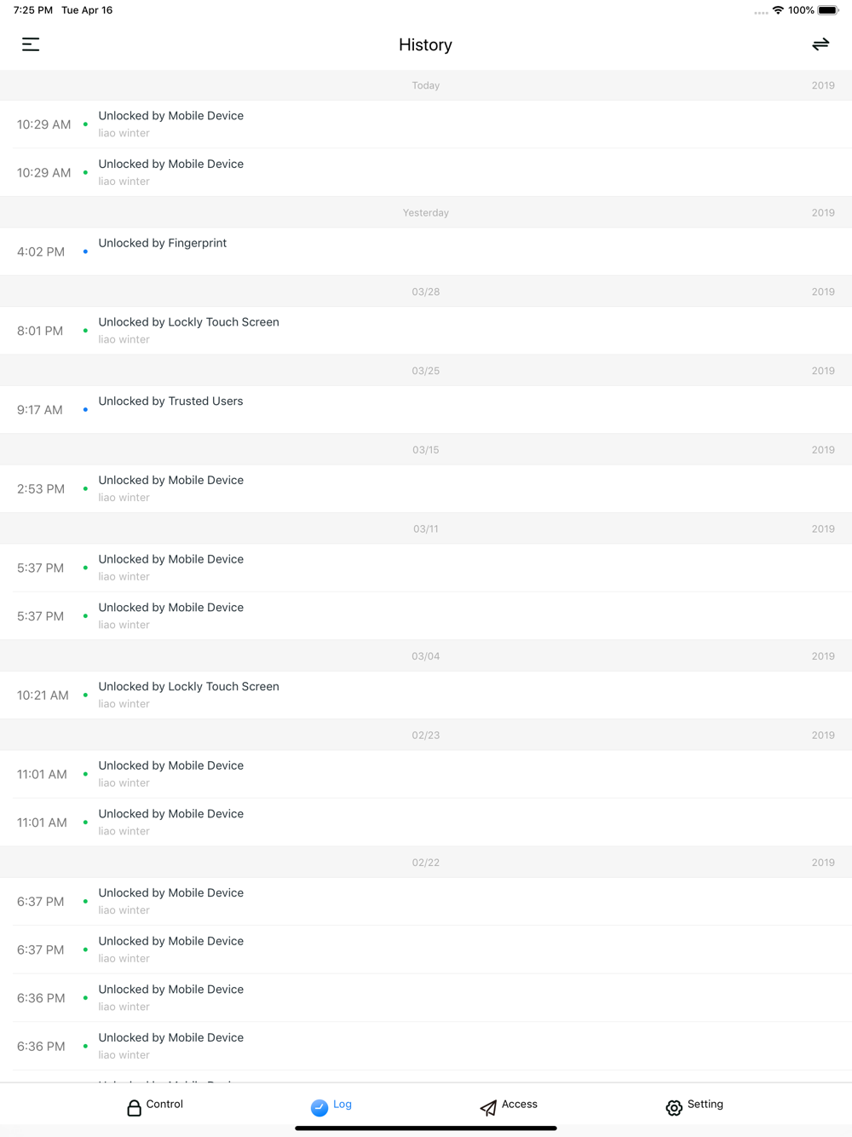
Task: Tap the 03/28 date section header
Action: pos(426,291)
